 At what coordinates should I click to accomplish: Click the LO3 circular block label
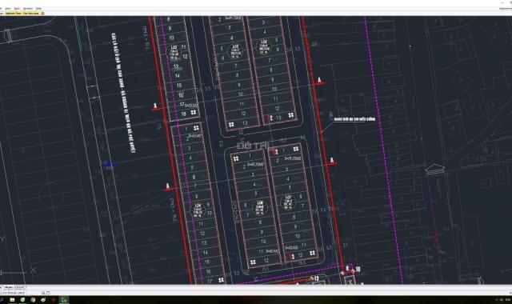[x=174, y=52]
